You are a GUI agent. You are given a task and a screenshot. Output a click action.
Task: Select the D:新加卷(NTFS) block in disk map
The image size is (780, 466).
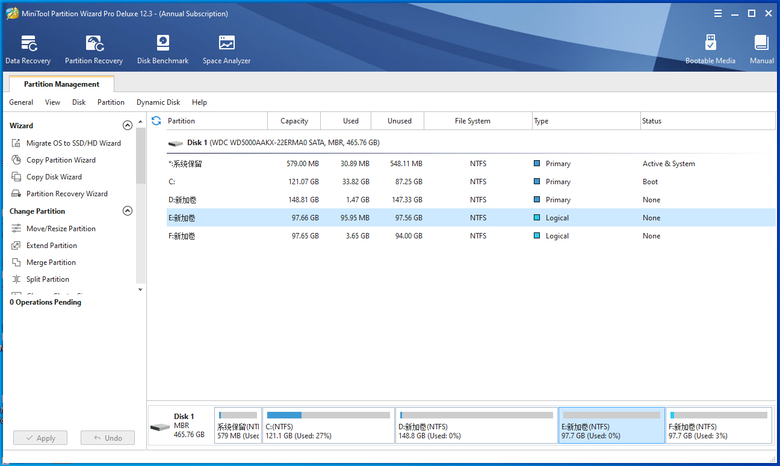point(477,425)
